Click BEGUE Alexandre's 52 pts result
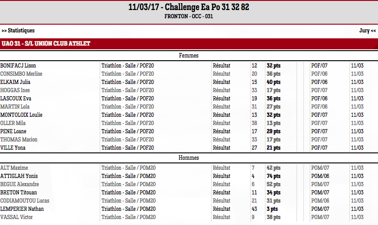 (273, 184)
